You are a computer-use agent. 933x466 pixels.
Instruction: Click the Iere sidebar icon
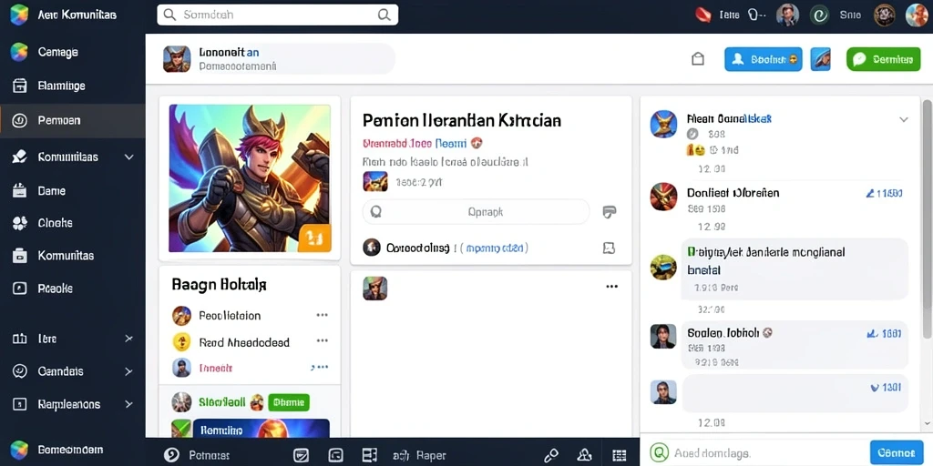click(20, 339)
